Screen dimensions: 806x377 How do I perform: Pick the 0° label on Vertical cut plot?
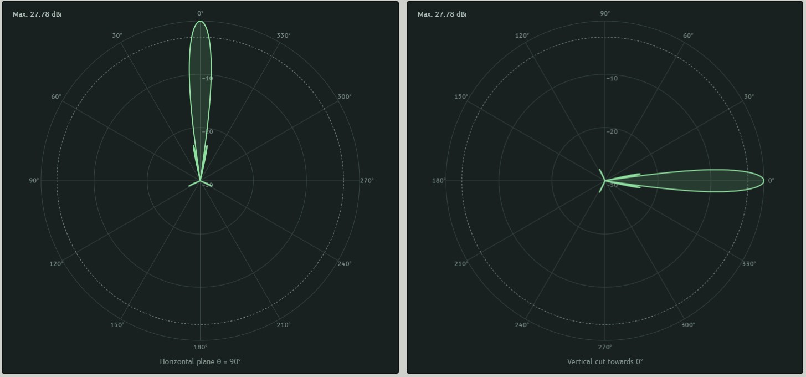[771, 180]
